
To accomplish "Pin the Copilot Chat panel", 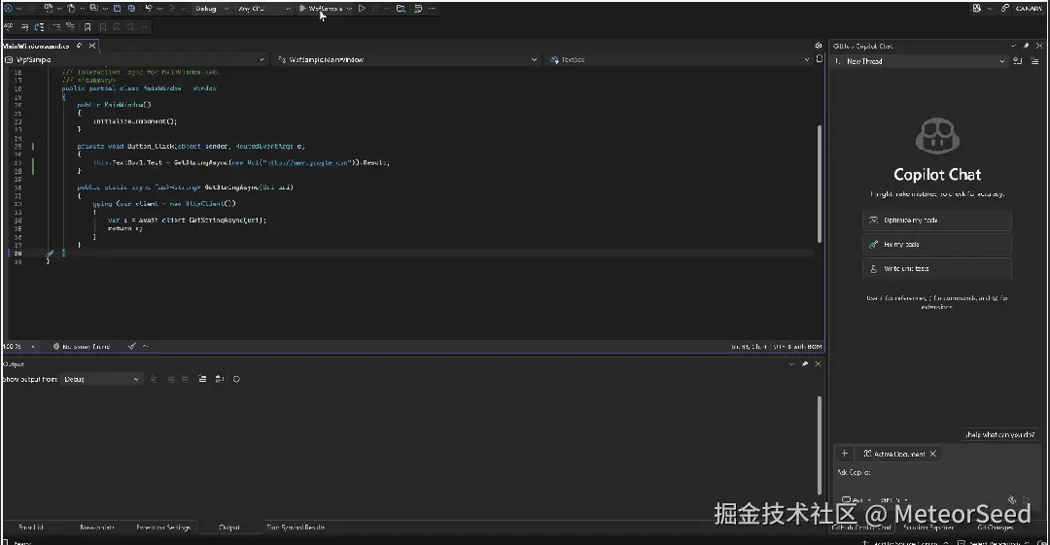I will tap(1026, 46).
